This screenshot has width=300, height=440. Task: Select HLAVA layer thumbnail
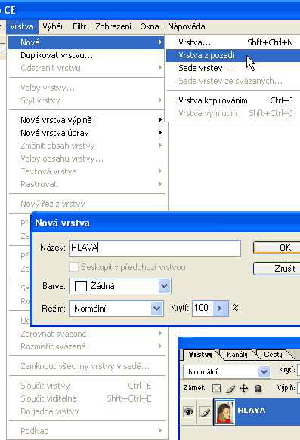[x=224, y=411]
